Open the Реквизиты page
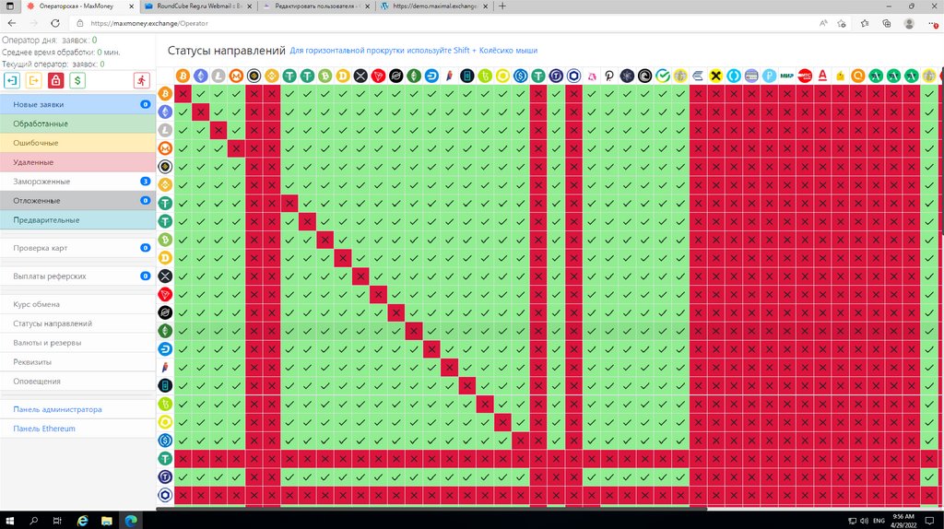944x529 pixels. click(x=77, y=361)
